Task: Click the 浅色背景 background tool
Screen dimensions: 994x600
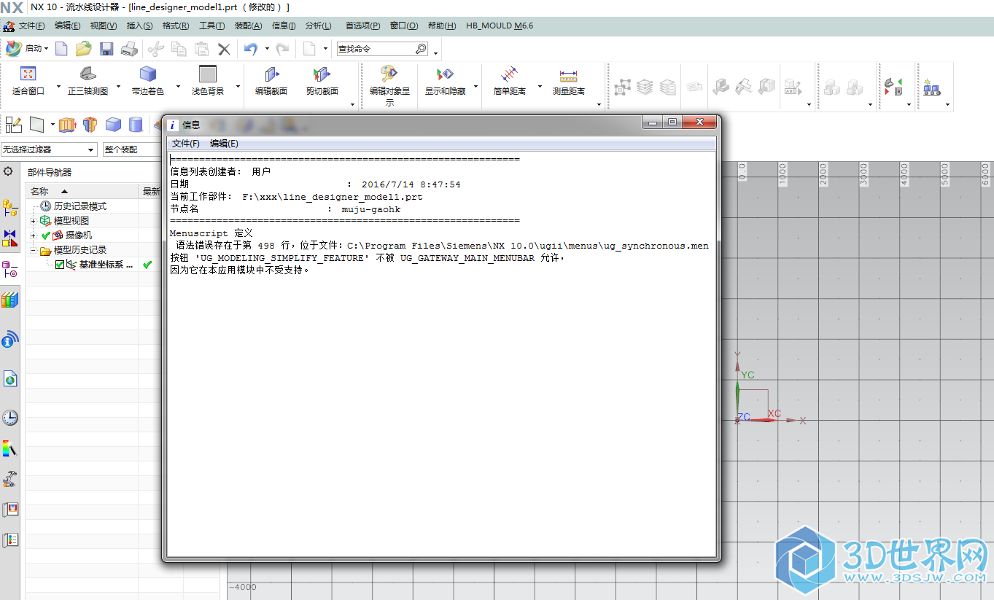Action: click(x=208, y=81)
